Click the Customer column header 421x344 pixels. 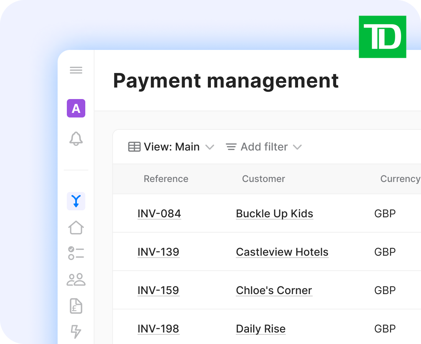pyautogui.click(x=264, y=179)
